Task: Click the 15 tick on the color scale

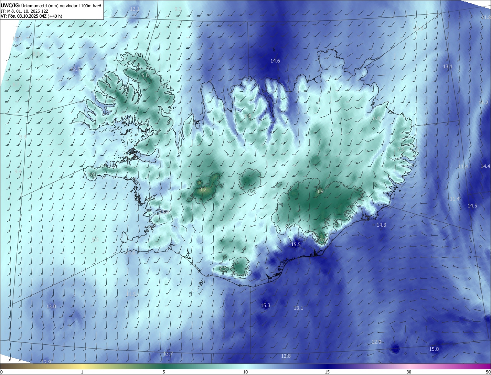Action: pos(327,372)
